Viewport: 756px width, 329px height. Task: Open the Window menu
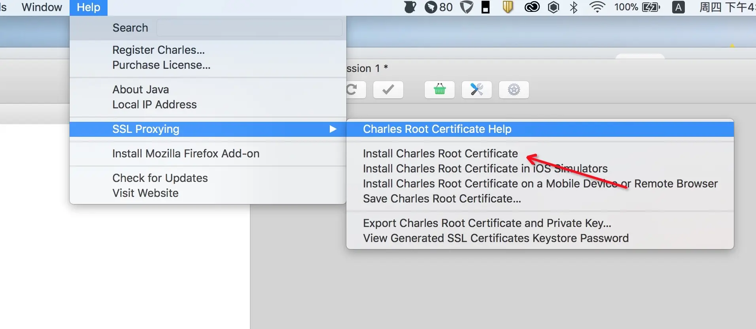pyautogui.click(x=42, y=7)
